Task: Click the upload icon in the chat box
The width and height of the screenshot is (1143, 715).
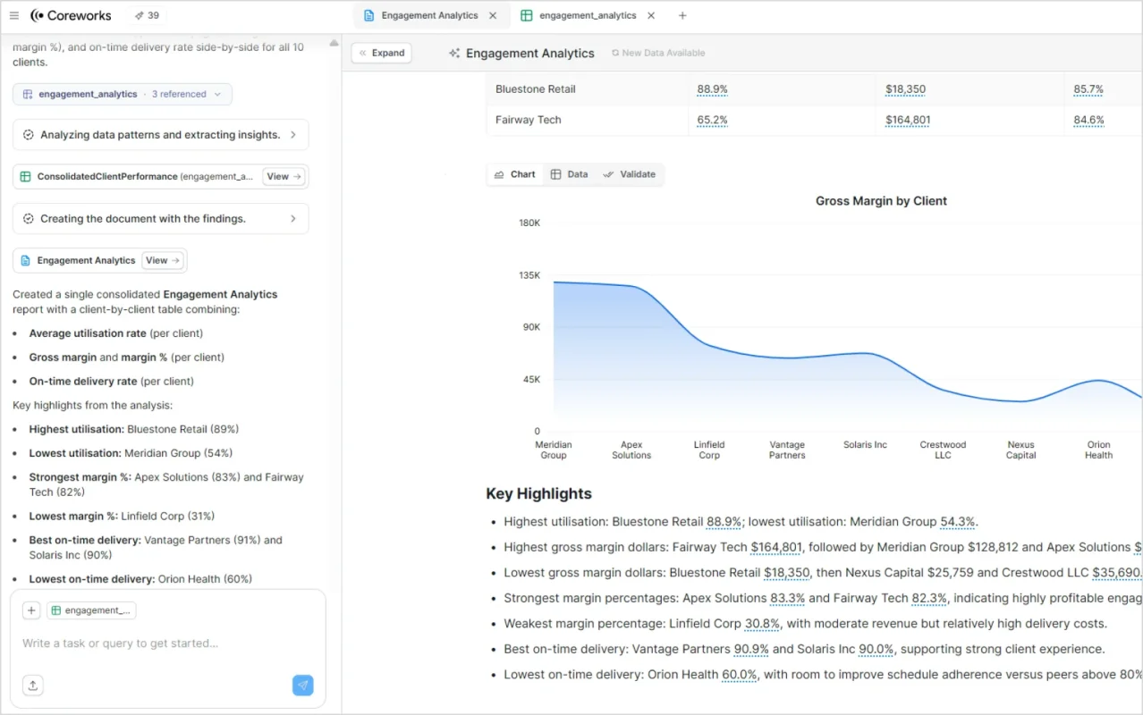Action: (x=32, y=685)
